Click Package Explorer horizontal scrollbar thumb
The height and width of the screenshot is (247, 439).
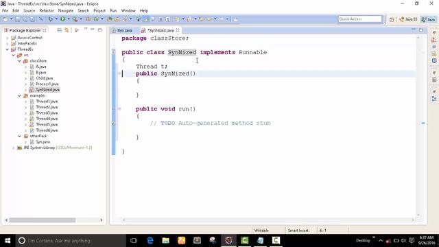pos(43,220)
